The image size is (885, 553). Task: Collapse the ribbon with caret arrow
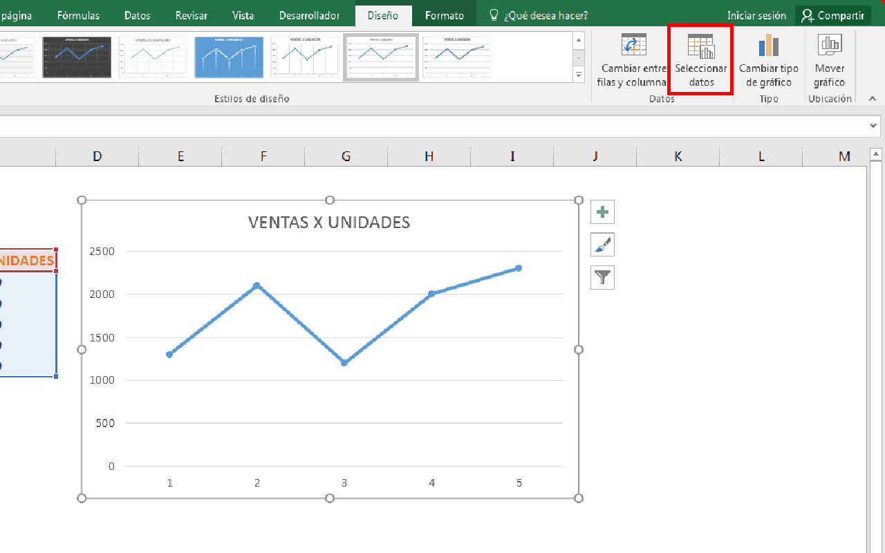pyautogui.click(x=873, y=99)
